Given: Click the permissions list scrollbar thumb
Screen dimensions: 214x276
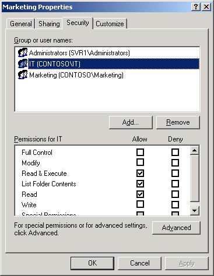Looking at the screenshot, I should click(195, 178).
